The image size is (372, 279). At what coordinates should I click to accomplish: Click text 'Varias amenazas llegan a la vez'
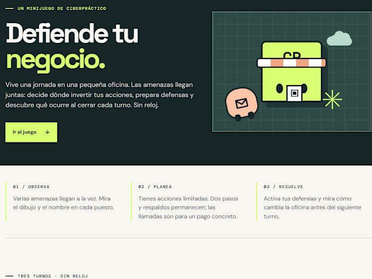[x=55, y=199]
